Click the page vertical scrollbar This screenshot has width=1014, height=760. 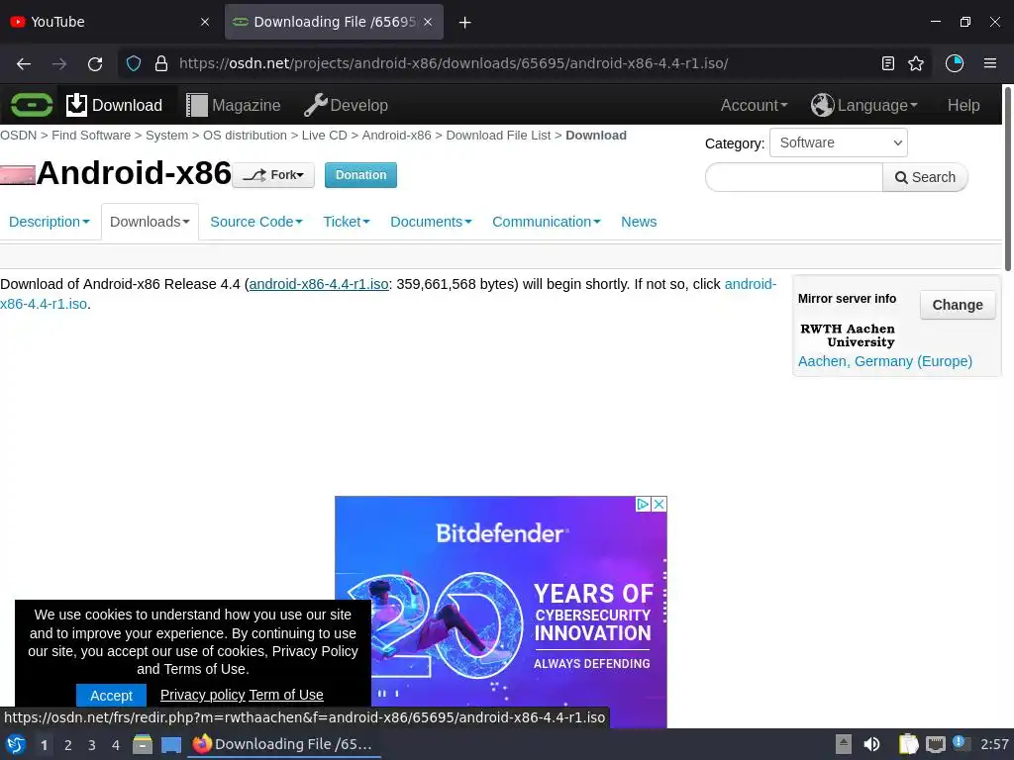click(x=1007, y=179)
